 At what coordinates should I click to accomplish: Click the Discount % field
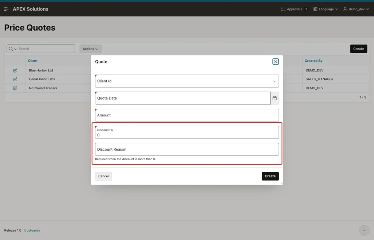(x=187, y=132)
